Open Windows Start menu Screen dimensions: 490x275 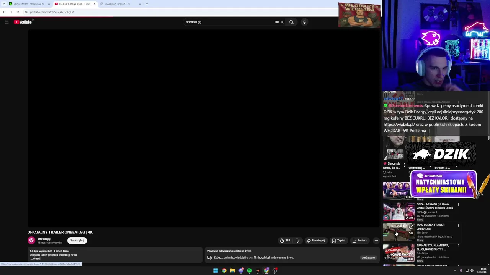[216, 270]
